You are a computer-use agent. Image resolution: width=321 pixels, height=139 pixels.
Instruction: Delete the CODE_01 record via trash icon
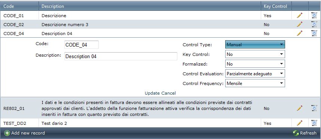[x=314, y=15]
